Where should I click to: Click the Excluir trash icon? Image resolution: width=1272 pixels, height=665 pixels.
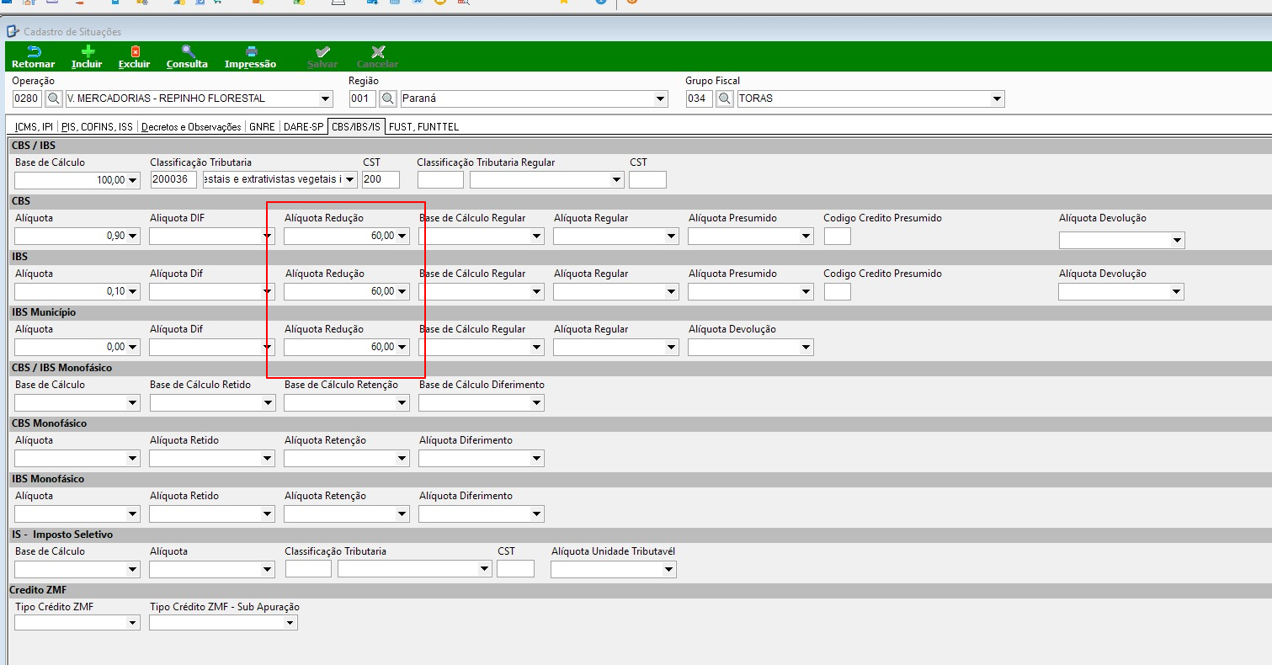click(135, 52)
